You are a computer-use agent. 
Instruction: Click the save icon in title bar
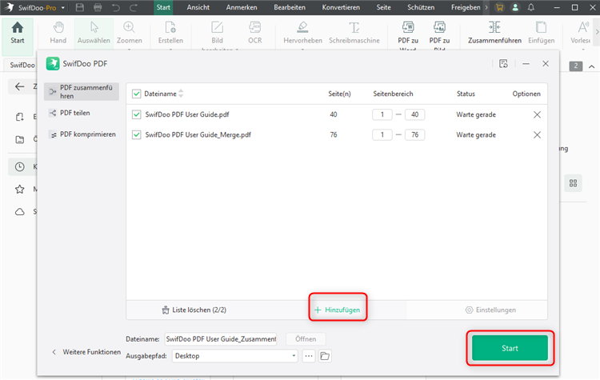pyautogui.click(x=79, y=7)
